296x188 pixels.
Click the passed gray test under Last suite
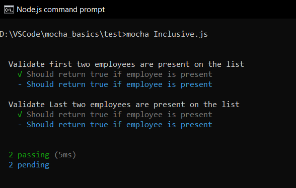click(x=119, y=115)
